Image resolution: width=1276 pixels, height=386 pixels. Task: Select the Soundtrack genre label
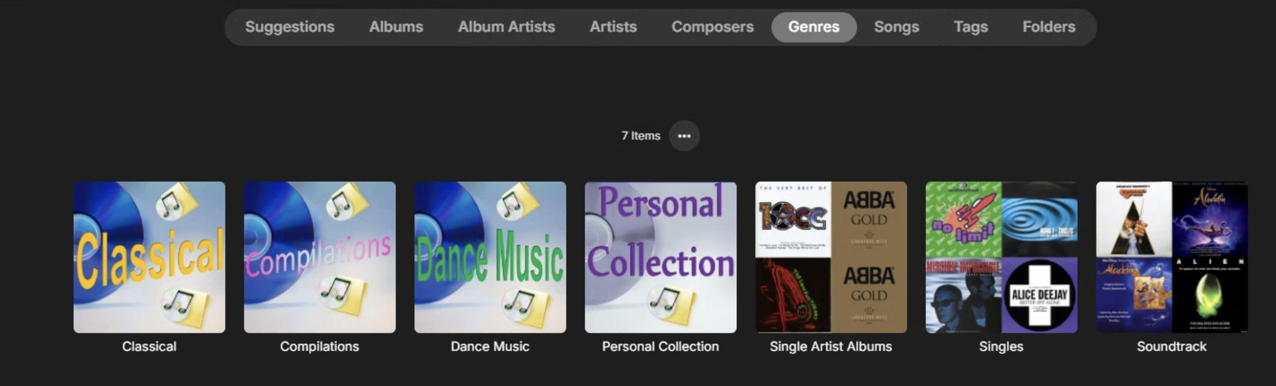1171,346
